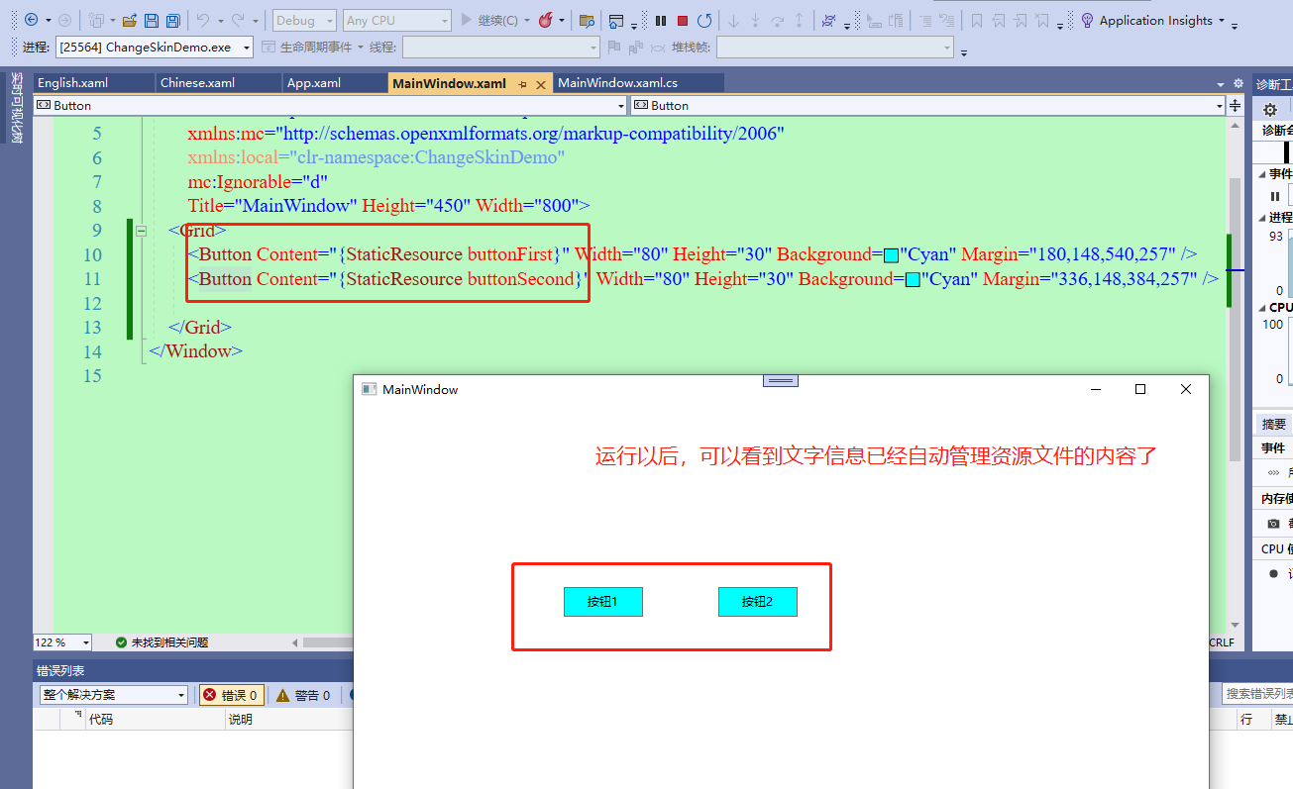The width and height of the screenshot is (1293, 789).
Task: Click the Save All icon
Action: (172, 20)
